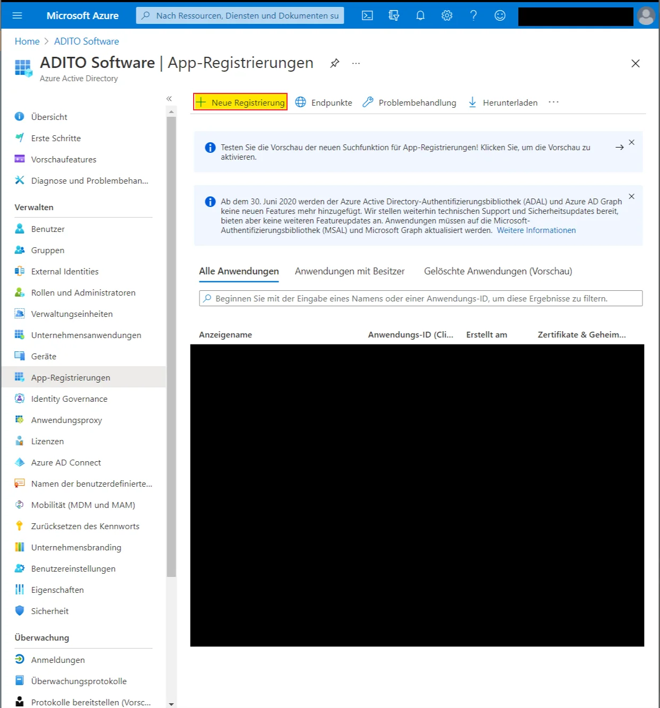Screen dimensions: 660x708
Task: Click the Lizenzen icon
Action: (x=20, y=441)
